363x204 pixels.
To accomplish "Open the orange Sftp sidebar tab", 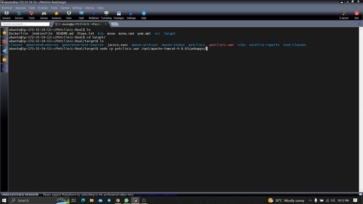I will click(4, 59).
